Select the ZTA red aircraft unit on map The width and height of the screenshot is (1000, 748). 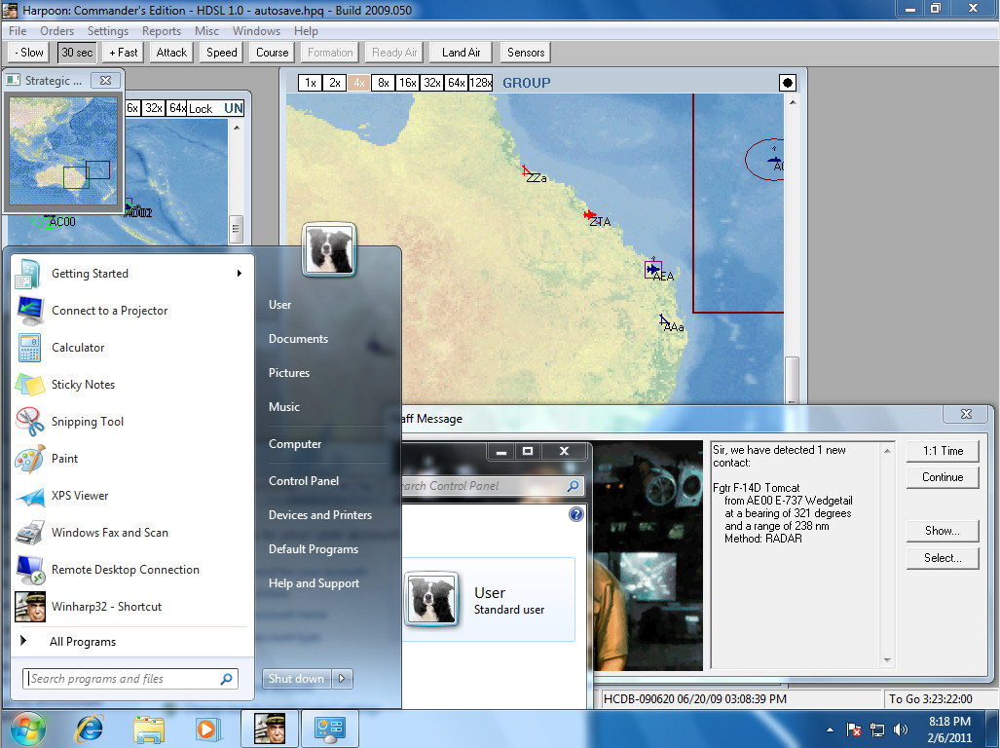pos(590,215)
